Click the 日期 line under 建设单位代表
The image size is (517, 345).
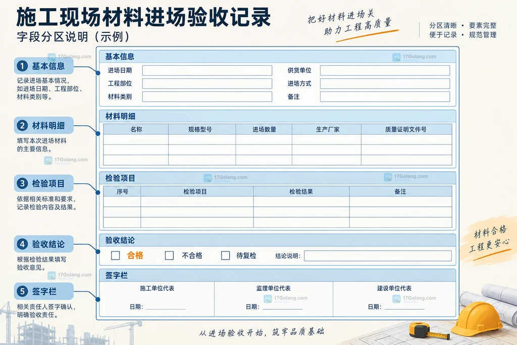click(404, 308)
